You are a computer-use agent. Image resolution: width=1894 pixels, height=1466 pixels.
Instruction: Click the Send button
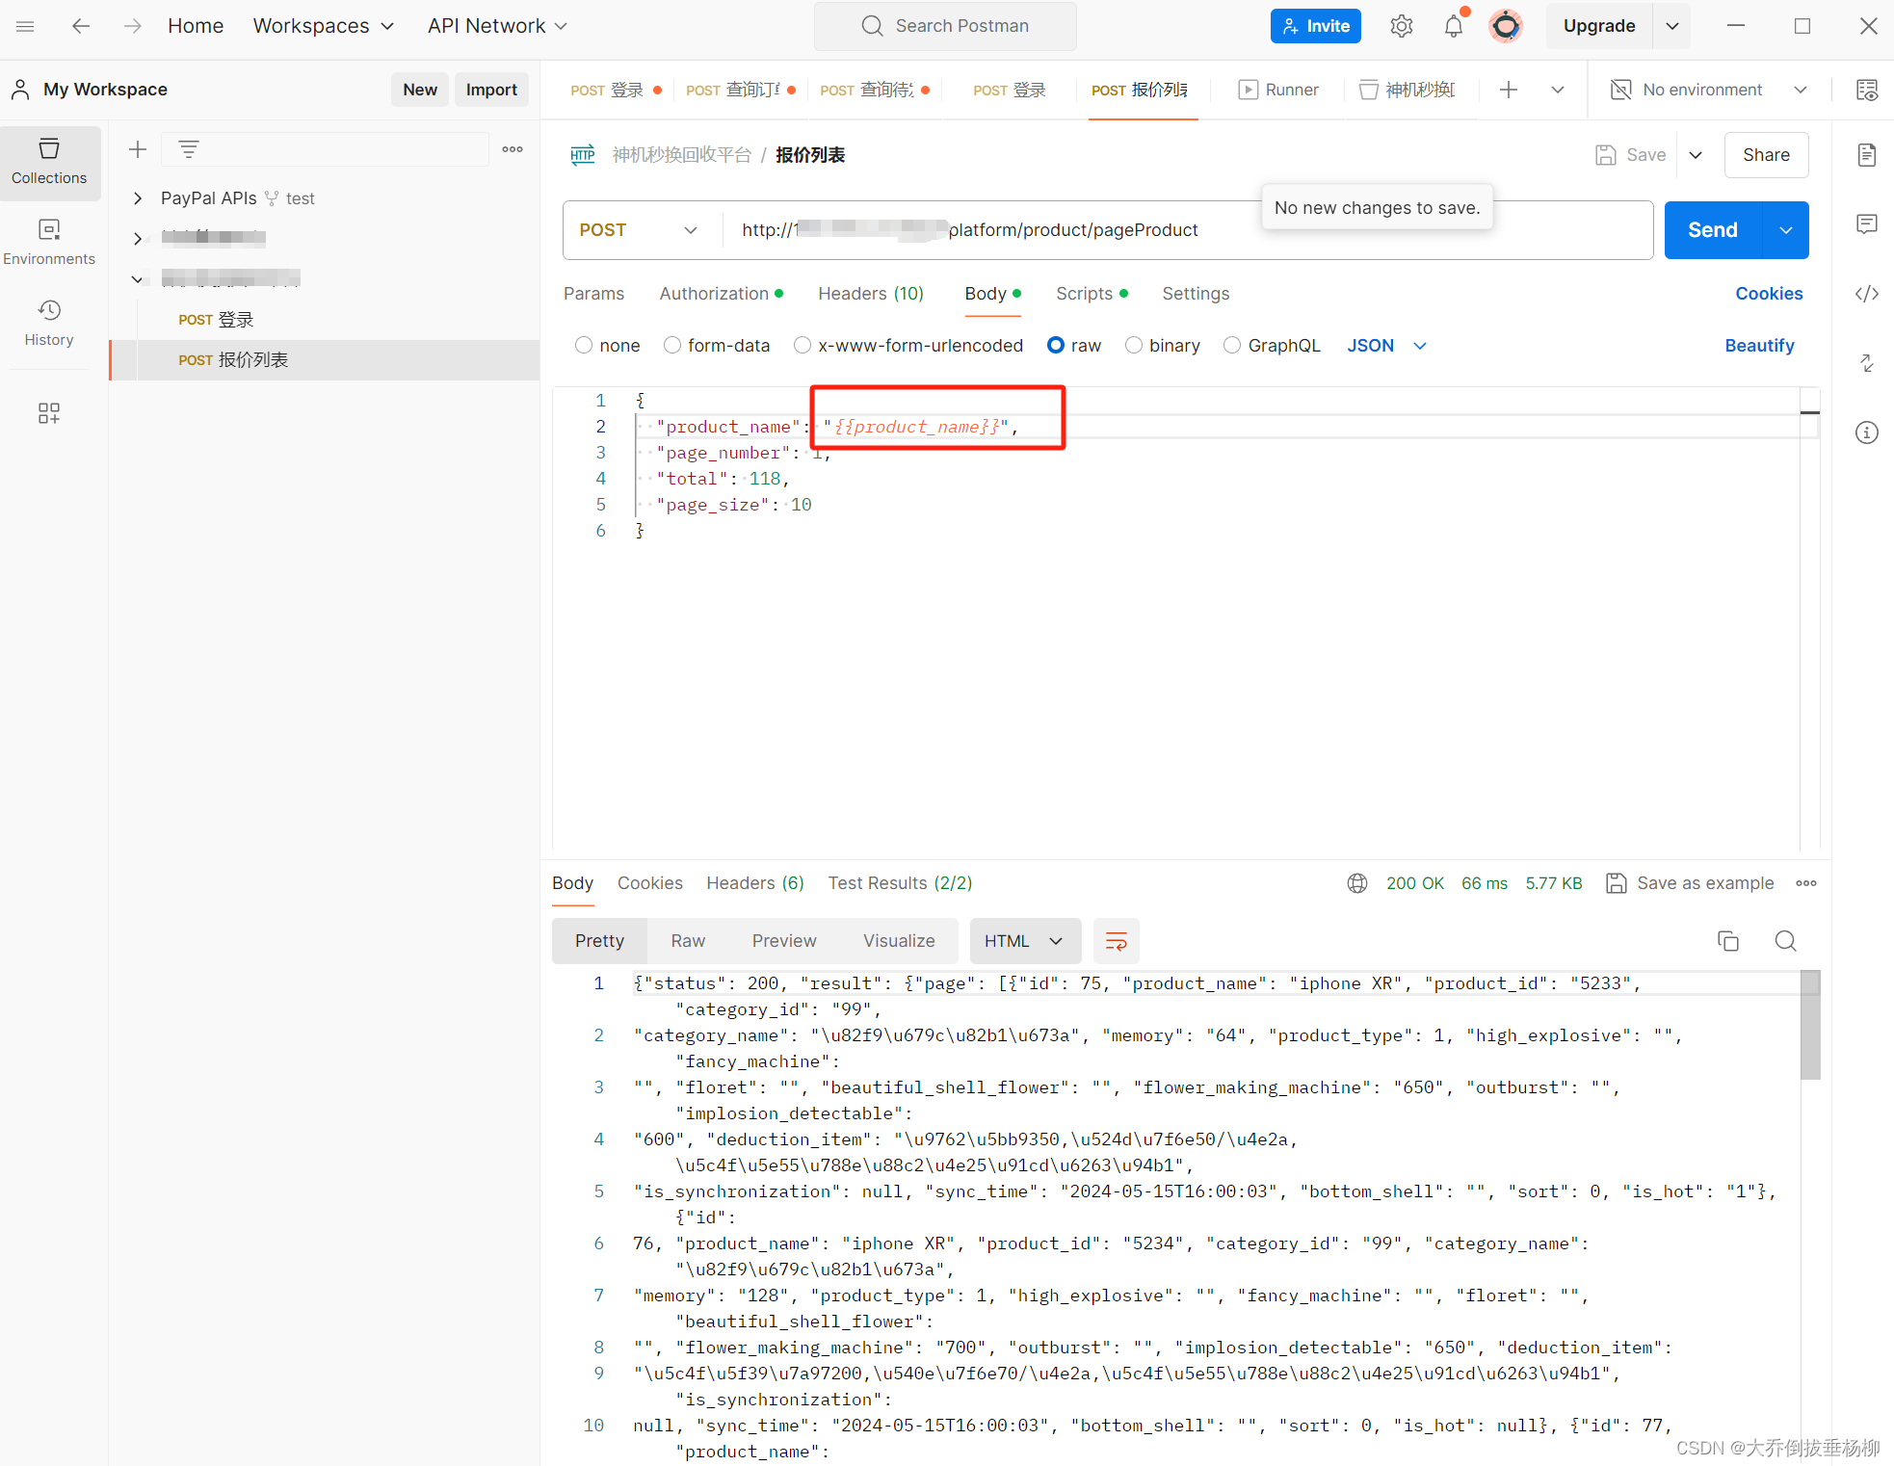click(x=1712, y=230)
